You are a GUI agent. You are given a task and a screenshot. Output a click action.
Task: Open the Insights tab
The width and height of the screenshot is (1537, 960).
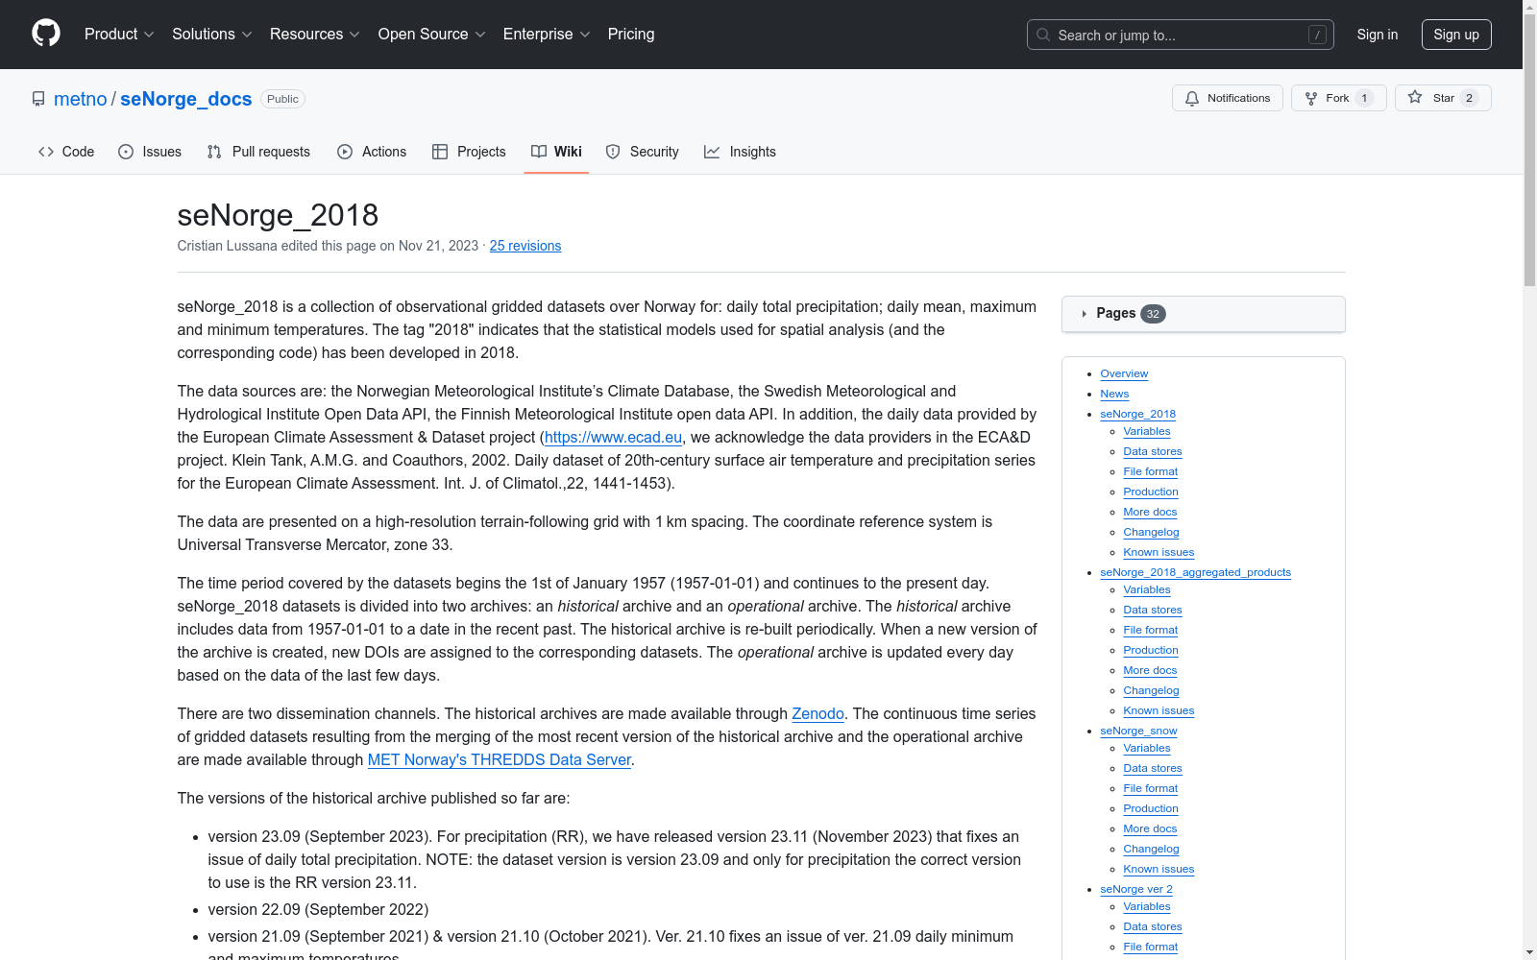click(740, 152)
